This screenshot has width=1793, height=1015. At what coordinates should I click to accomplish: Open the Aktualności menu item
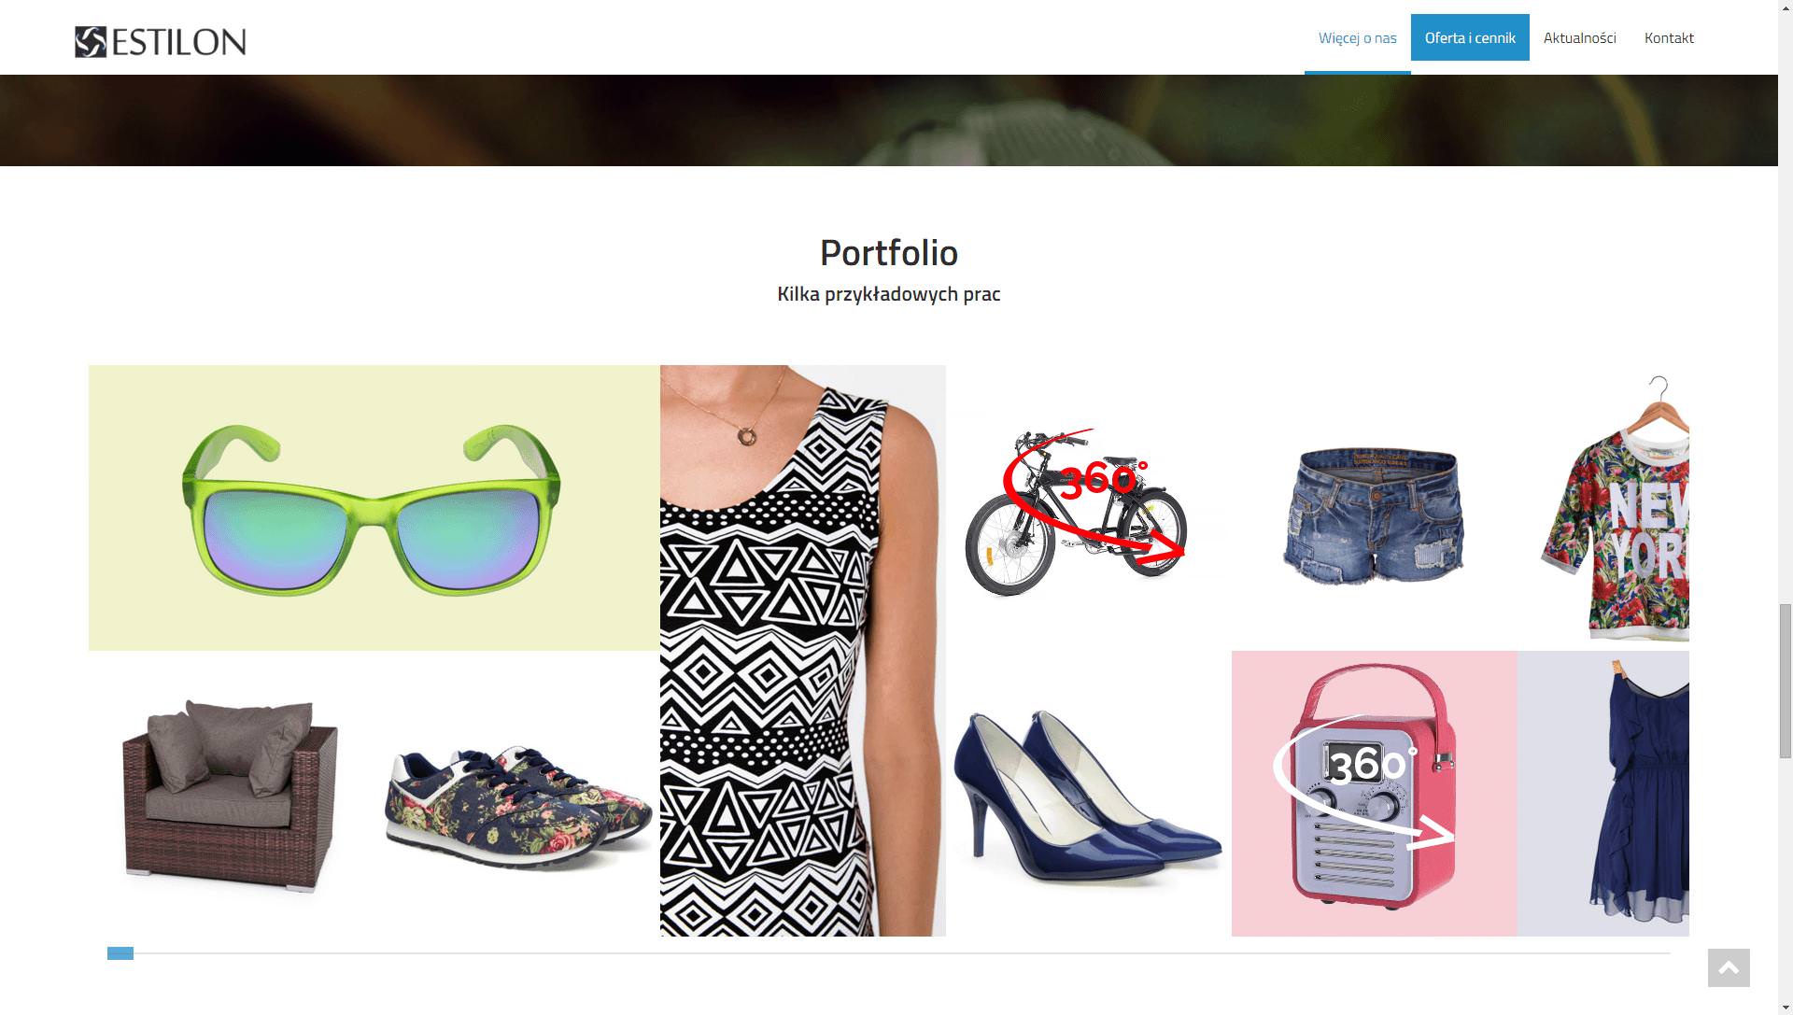pos(1579,38)
